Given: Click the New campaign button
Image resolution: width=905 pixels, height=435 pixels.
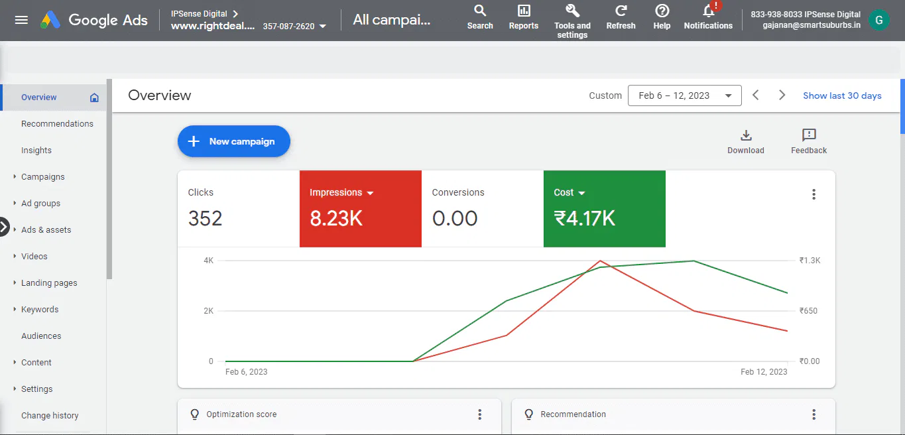Looking at the screenshot, I should click(234, 141).
